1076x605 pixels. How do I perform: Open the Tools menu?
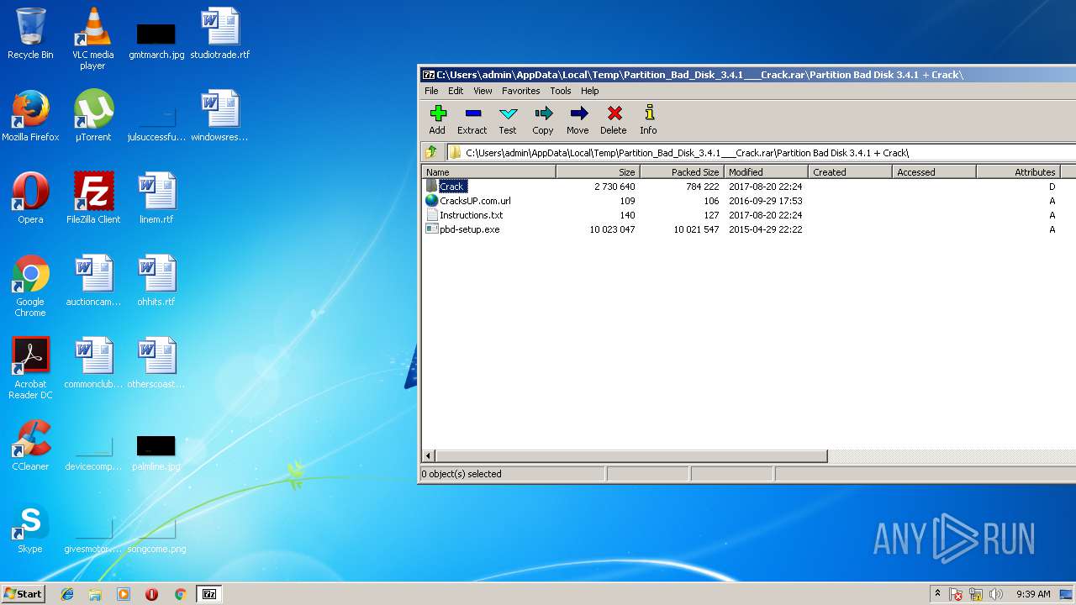point(561,91)
